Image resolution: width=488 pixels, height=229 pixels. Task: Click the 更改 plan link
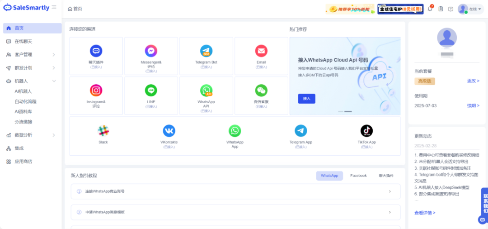coord(473,81)
